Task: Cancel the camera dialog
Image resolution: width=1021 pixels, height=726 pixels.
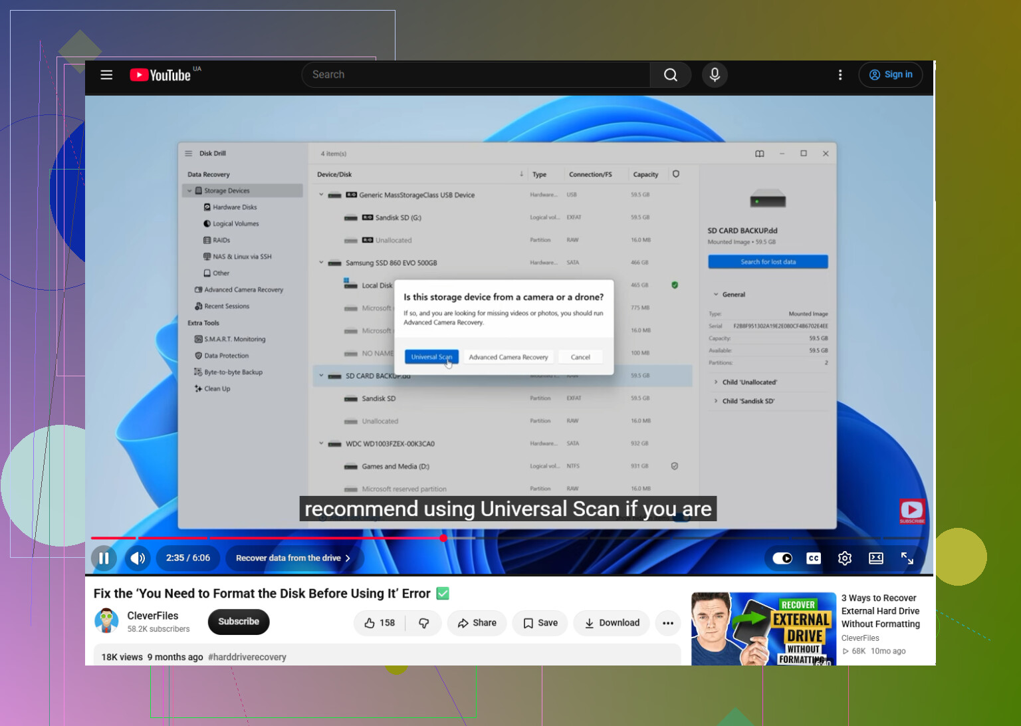Action: (x=580, y=357)
